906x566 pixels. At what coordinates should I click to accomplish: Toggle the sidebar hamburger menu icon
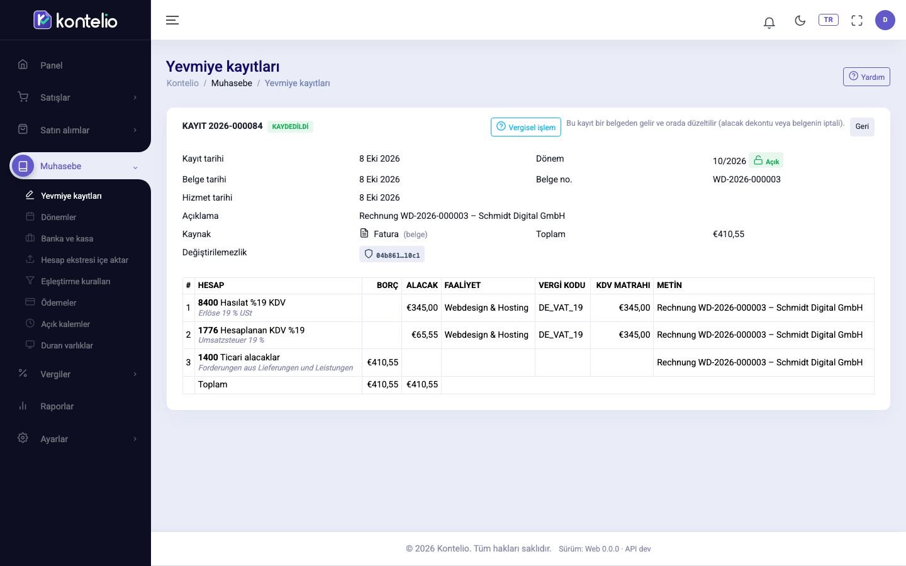coord(172,20)
